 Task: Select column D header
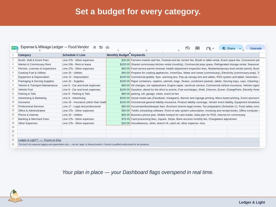pos(146,51)
